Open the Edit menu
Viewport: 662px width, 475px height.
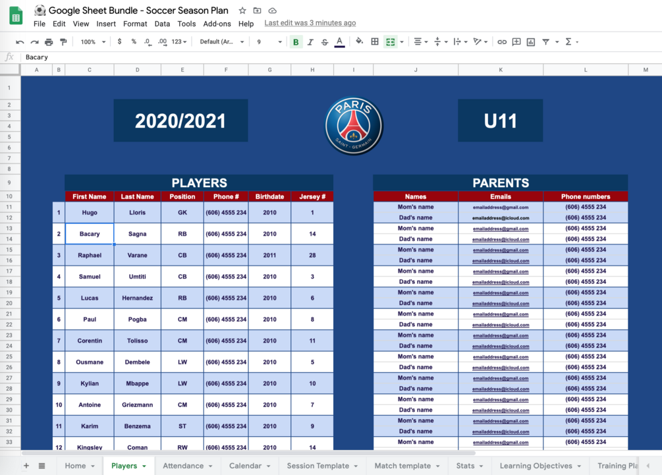click(x=59, y=24)
